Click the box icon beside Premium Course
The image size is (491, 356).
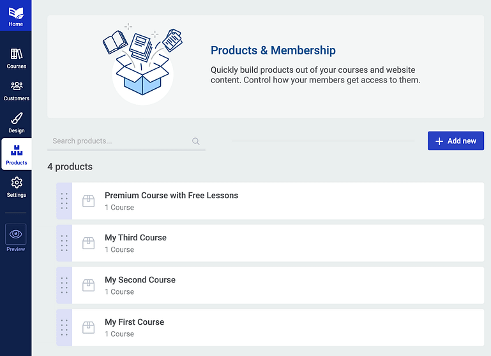tap(88, 201)
